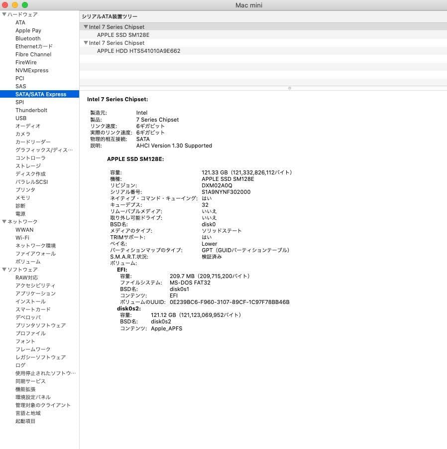This screenshot has height=449, width=447.
Task: Collapse the ハードウェア sidebar section
Action: point(4,14)
